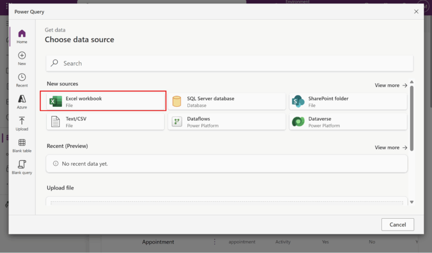This screenshot has width=432, height=253.
Task: Close the Power Query dialog
Action: (416, 11)
